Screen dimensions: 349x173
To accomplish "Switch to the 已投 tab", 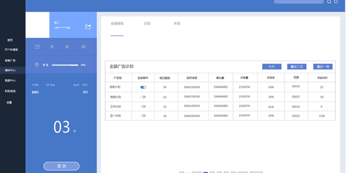I will [147, 23].
